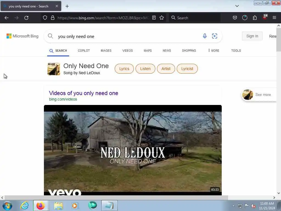Click the Firefox toolbar Search box
The image size is (281, 211).
tap(195, 18)
